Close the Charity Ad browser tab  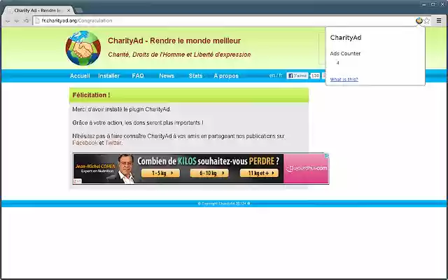(x=69, y=10)
